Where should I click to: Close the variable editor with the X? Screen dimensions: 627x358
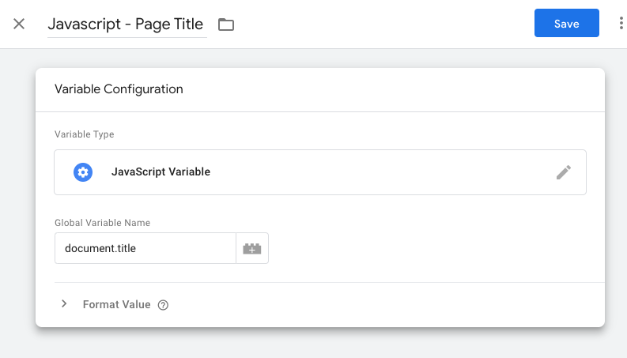pyautogui.click(x=19, y=24)
